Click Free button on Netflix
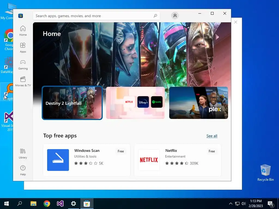 click(x=211, y=151)
